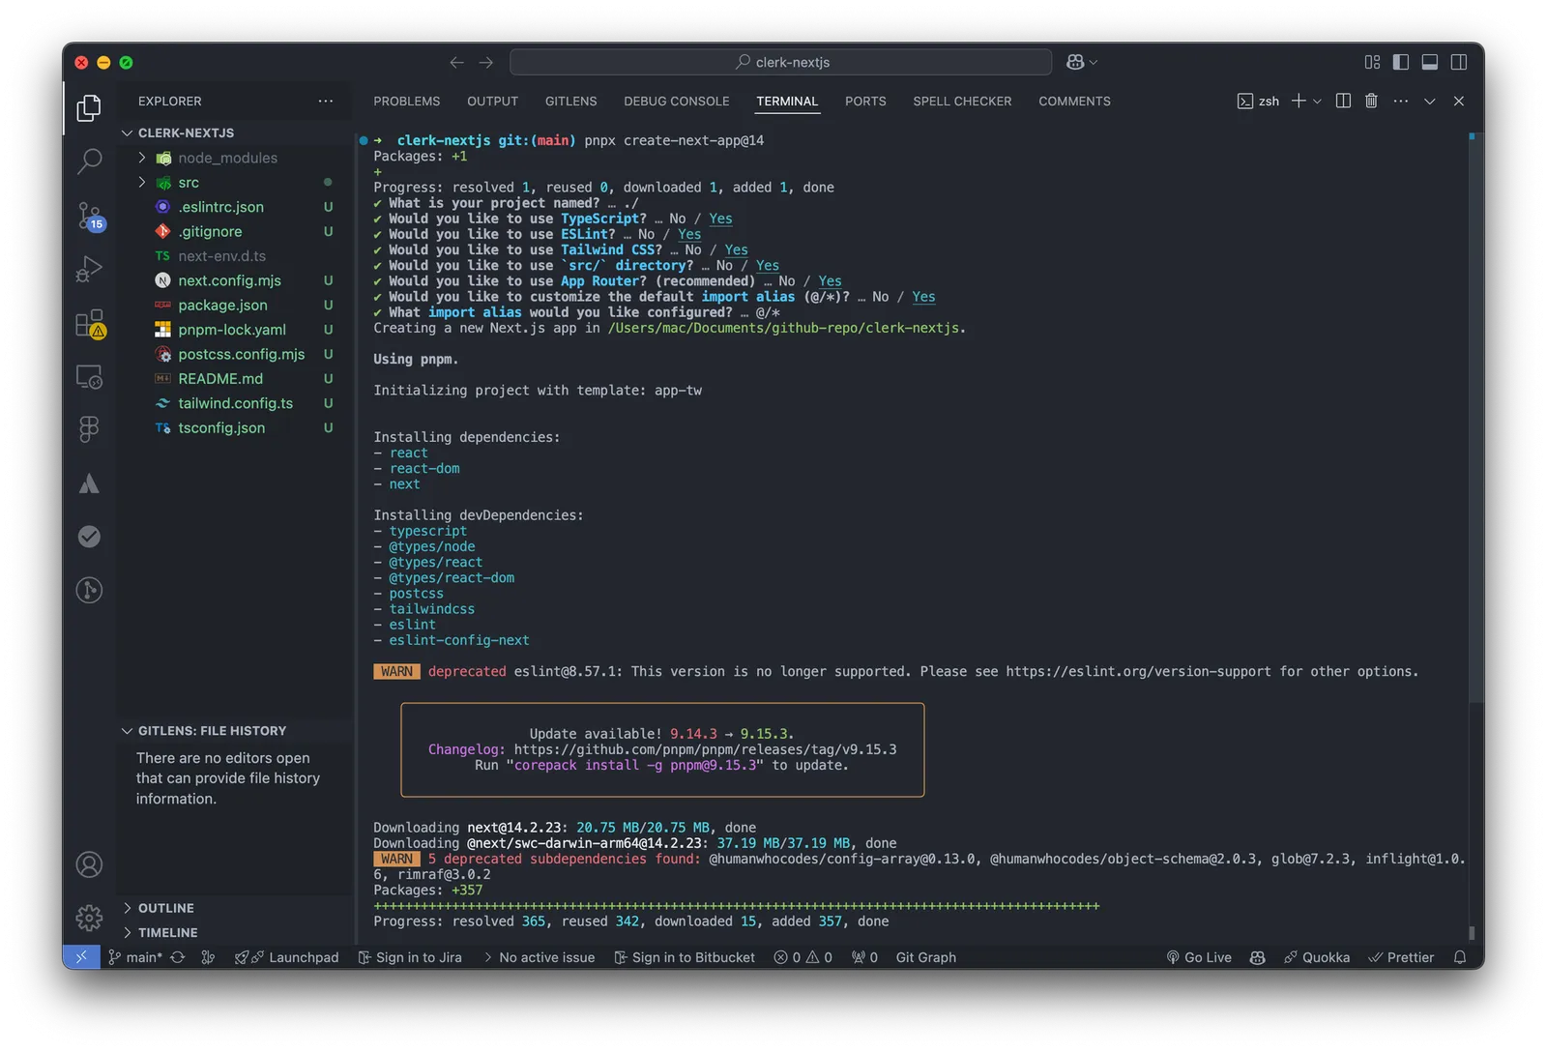1547x1052 pixels.
Task: Open the checkmark todo sidebar icon
Action: (89, 537)
